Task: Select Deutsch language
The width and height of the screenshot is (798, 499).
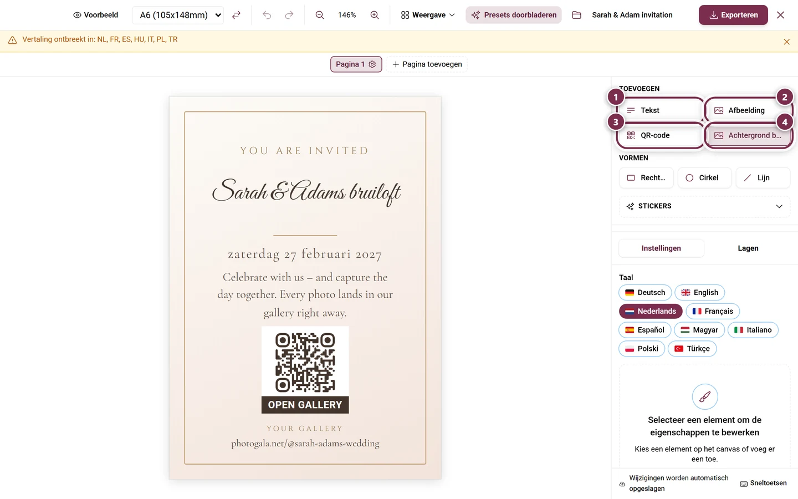Action: tap(645, 293)
